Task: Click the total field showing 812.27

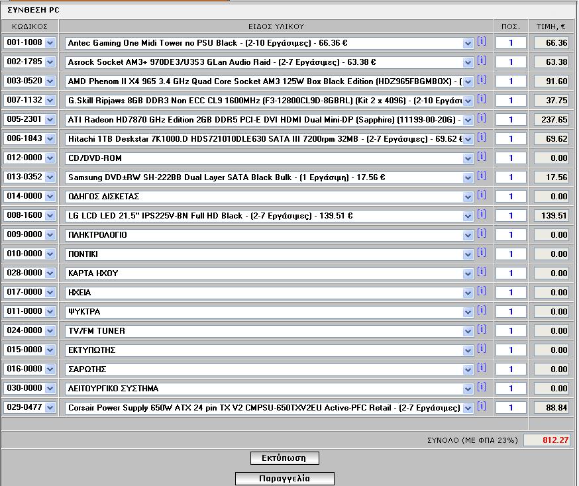Action: [x=547, y=440]
